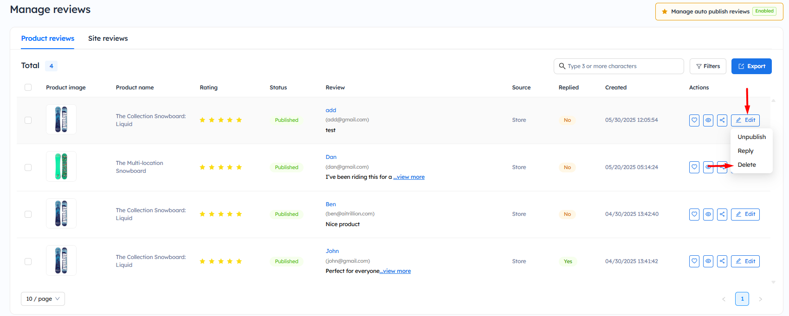This screenshot has width=789, height=316.
Task: Check the box for Dan's review row
Action: click(28, 167)
